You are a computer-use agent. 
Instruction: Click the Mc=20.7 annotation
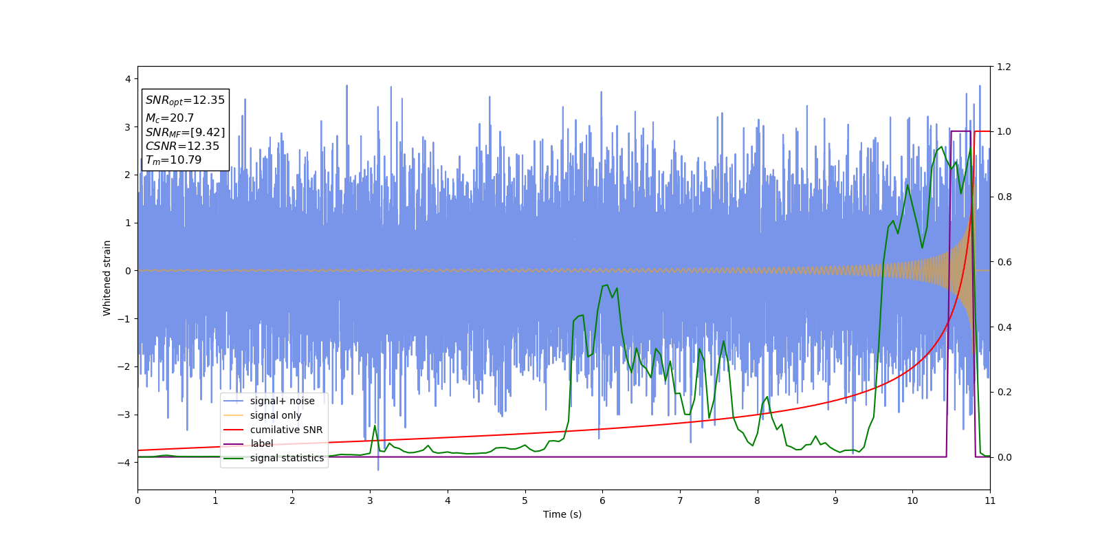coord(169,118)
